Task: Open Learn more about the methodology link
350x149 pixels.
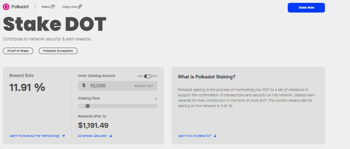Action: [x=35, y=136]
